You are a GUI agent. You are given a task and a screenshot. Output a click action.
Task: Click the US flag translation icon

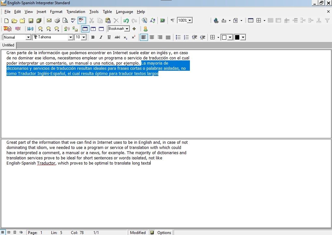(x=18, y=29)
